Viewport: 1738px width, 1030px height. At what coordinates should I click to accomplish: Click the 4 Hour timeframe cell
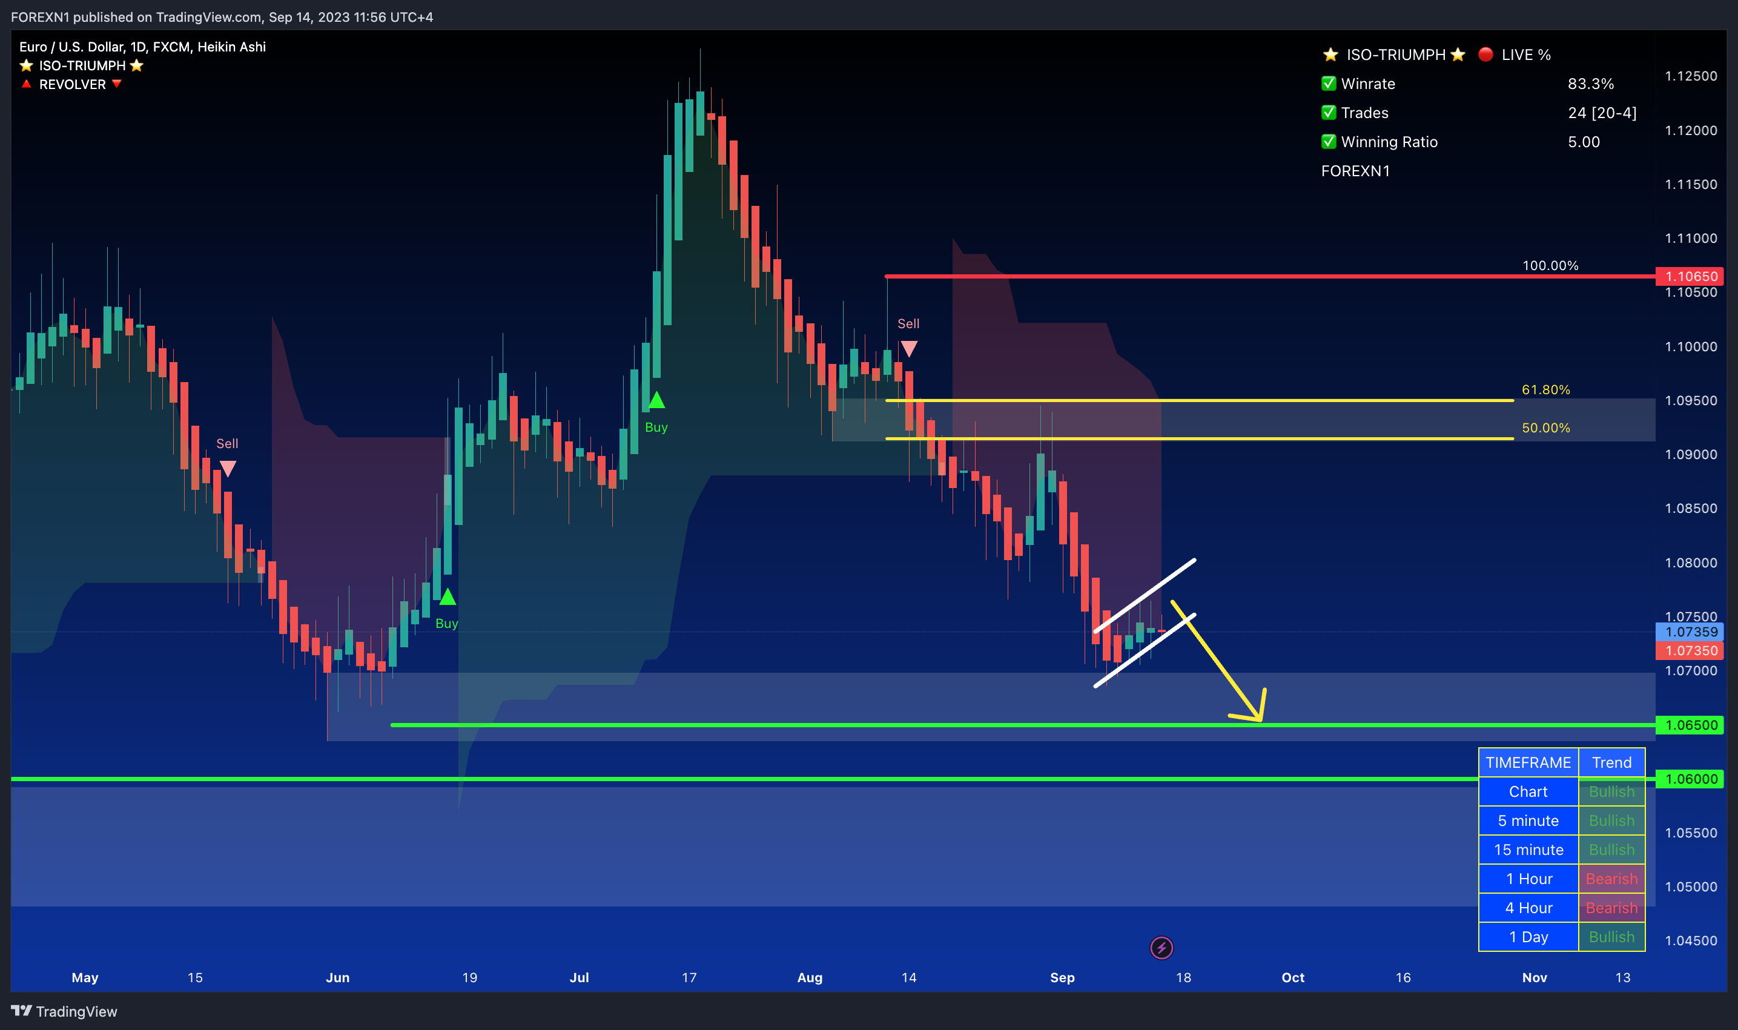pos(1528,908)
